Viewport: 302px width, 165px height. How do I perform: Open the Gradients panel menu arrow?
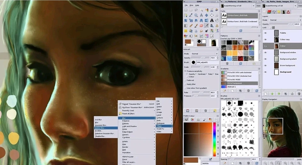(x=259, y=69)
